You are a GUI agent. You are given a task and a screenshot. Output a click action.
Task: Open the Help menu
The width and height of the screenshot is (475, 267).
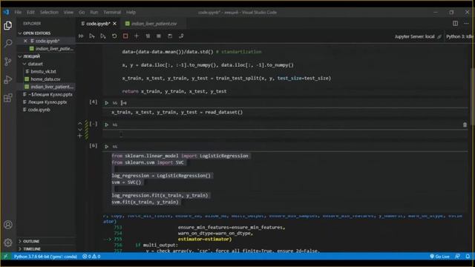point(131,12)
